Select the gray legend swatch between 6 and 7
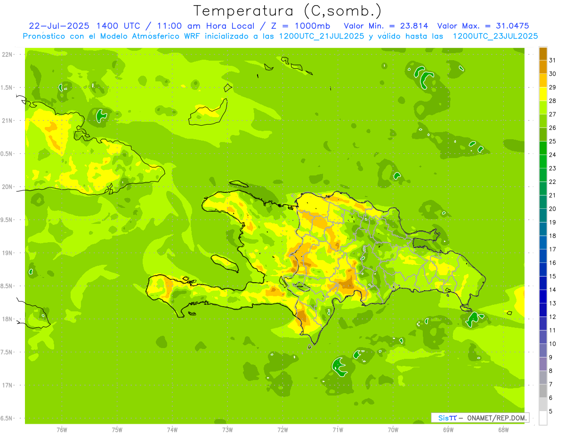565x436 pixels. [x=543, y=391]
